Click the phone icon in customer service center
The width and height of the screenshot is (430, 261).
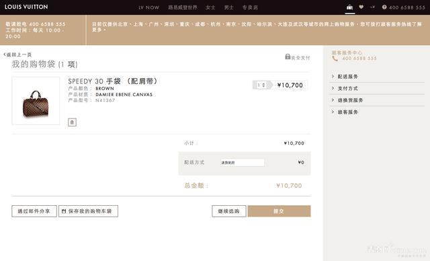[x=335, y=59]
